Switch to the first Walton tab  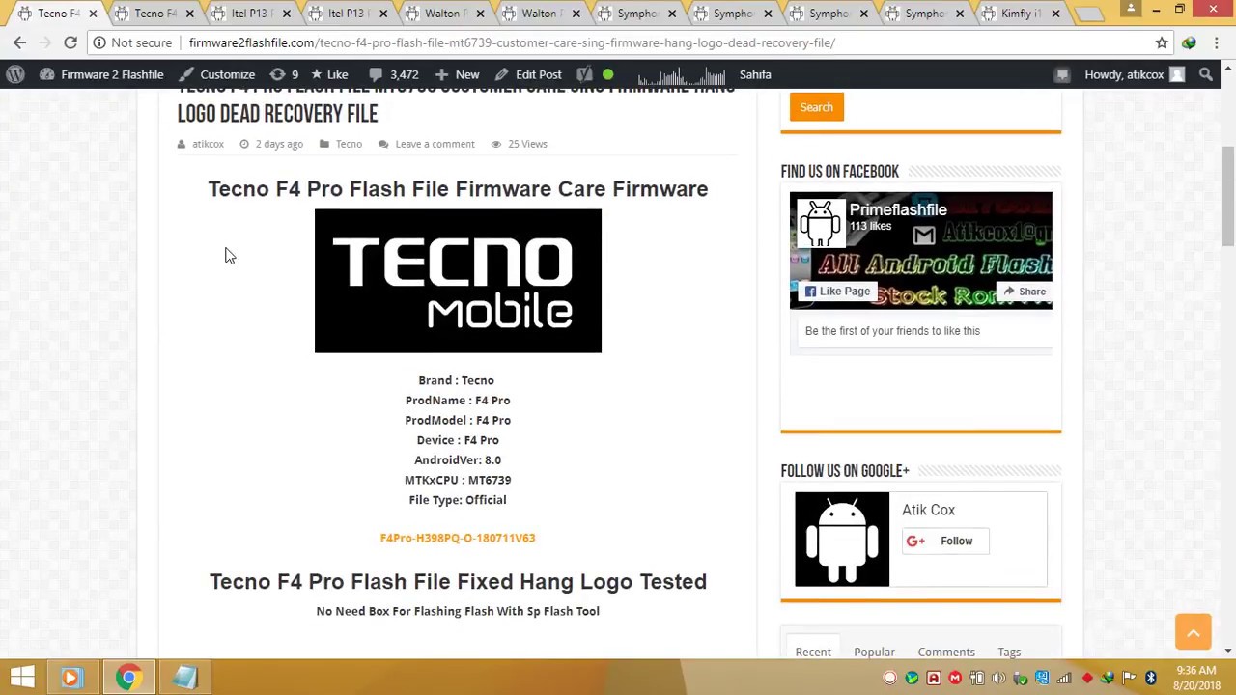442,14
